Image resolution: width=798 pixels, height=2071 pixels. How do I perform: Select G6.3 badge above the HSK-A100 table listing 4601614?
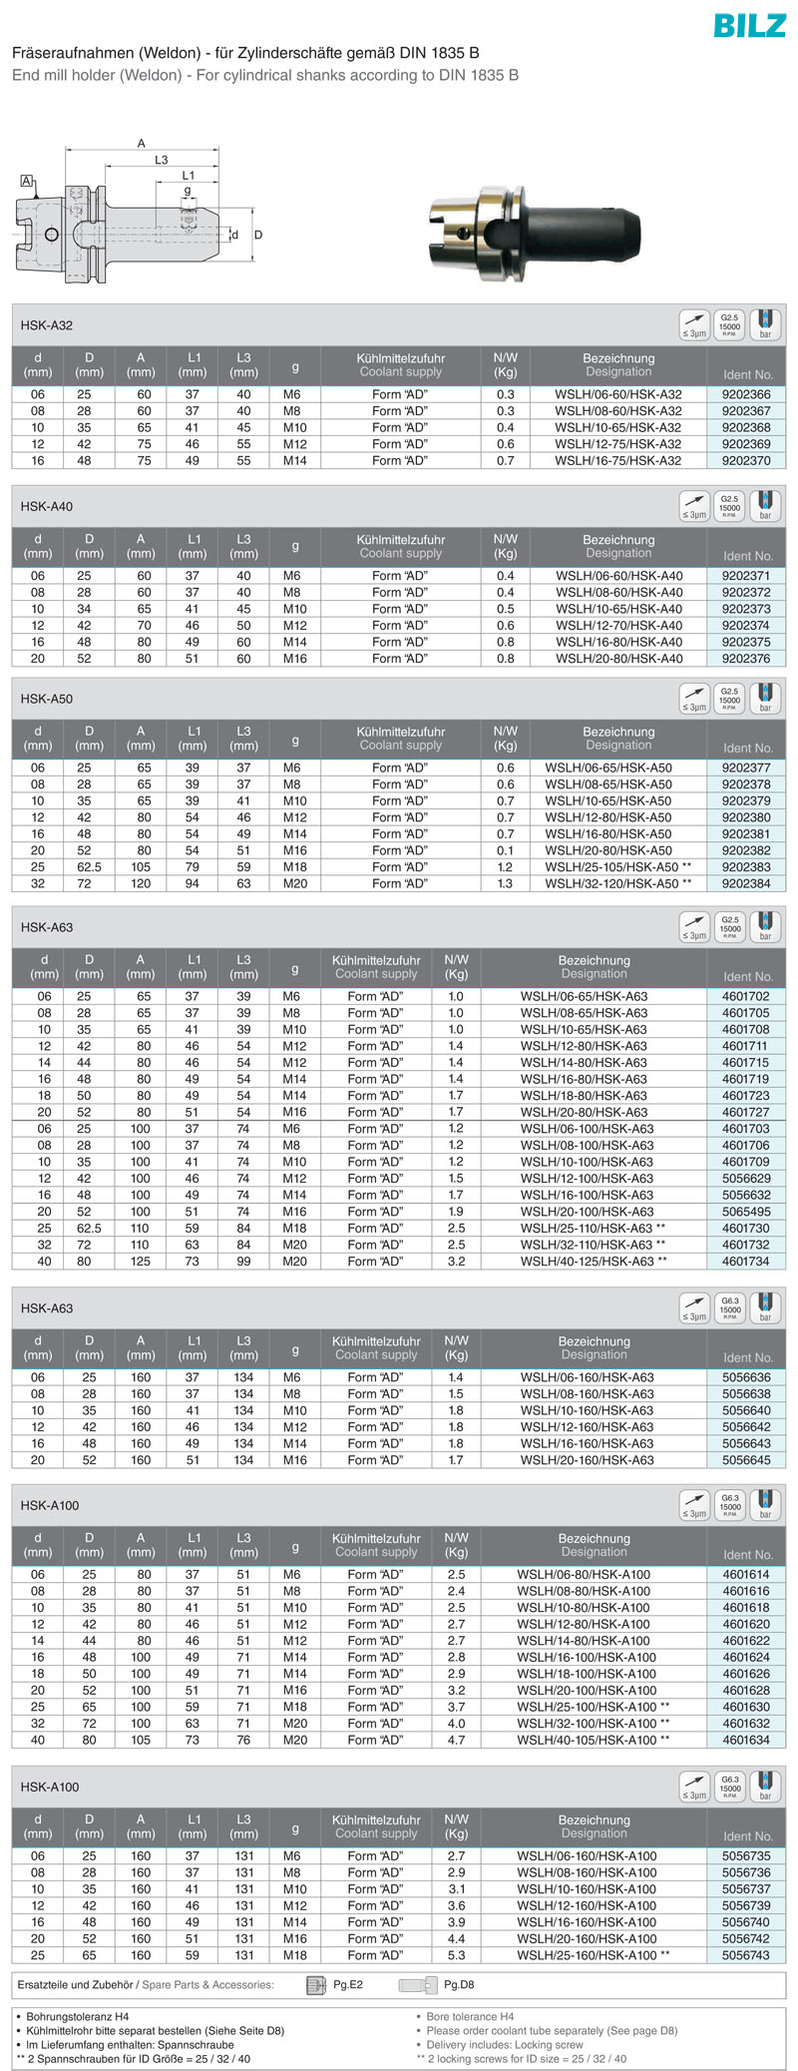pyautogui.click(x=730, y=1505)
